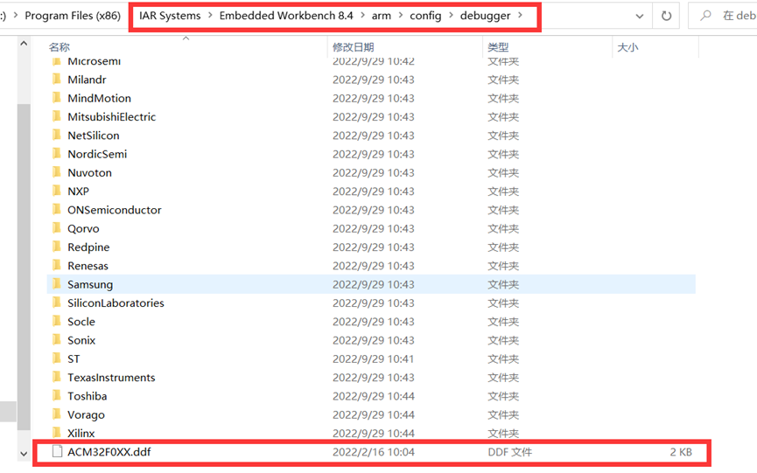Click the search magnifier icon
Image resolution: width=757 pixels, height=473 pixels.
705,16
